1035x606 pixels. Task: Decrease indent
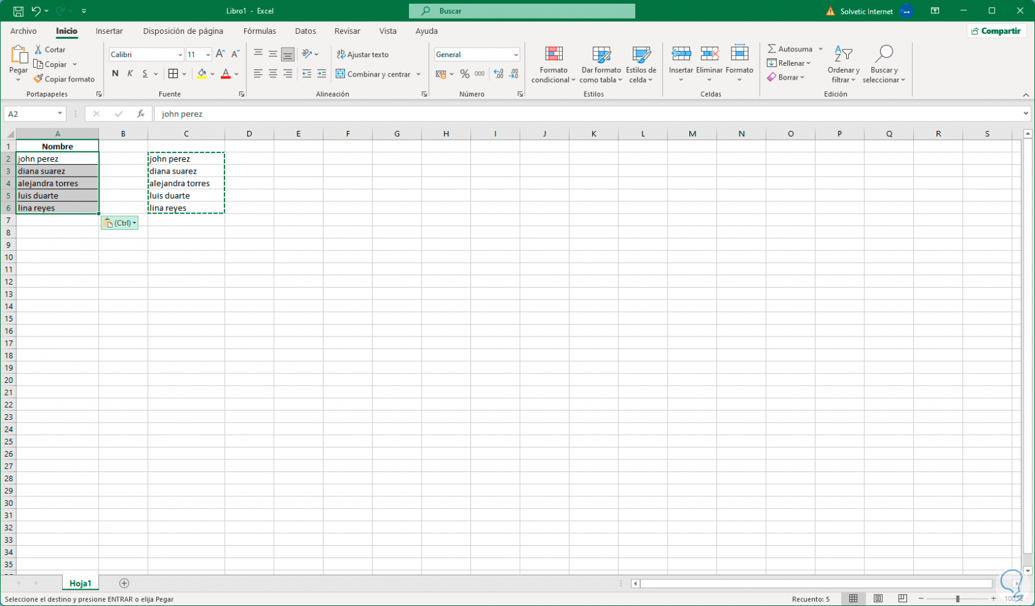coord(307,74)
